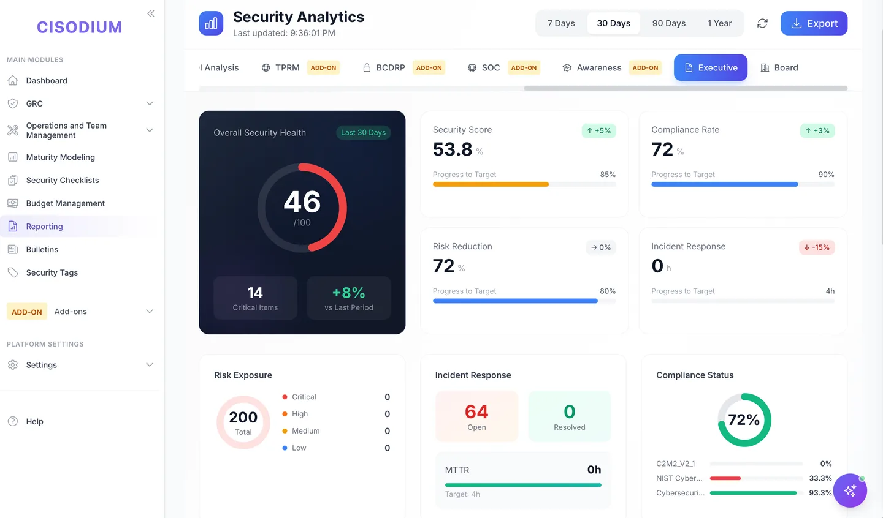Export the security analytics report
This screenshot has height=518, width=883.
click(814, 23)
